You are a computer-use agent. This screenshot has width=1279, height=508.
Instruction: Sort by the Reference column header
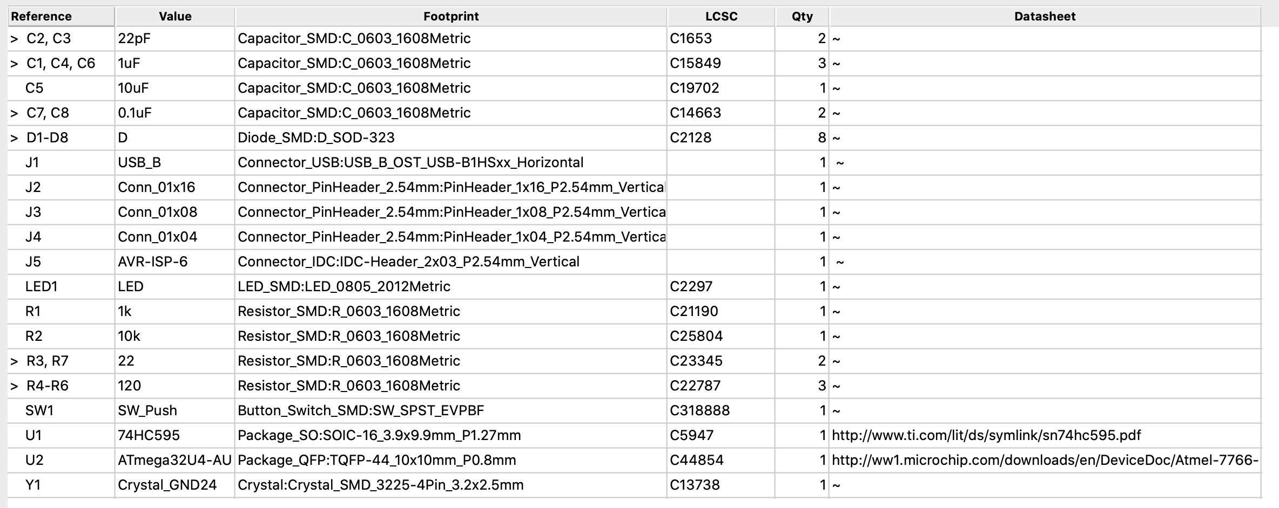pos(61,16)
